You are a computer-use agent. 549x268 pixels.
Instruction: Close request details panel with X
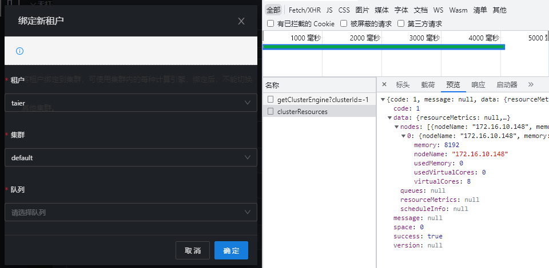coord(384,84)
